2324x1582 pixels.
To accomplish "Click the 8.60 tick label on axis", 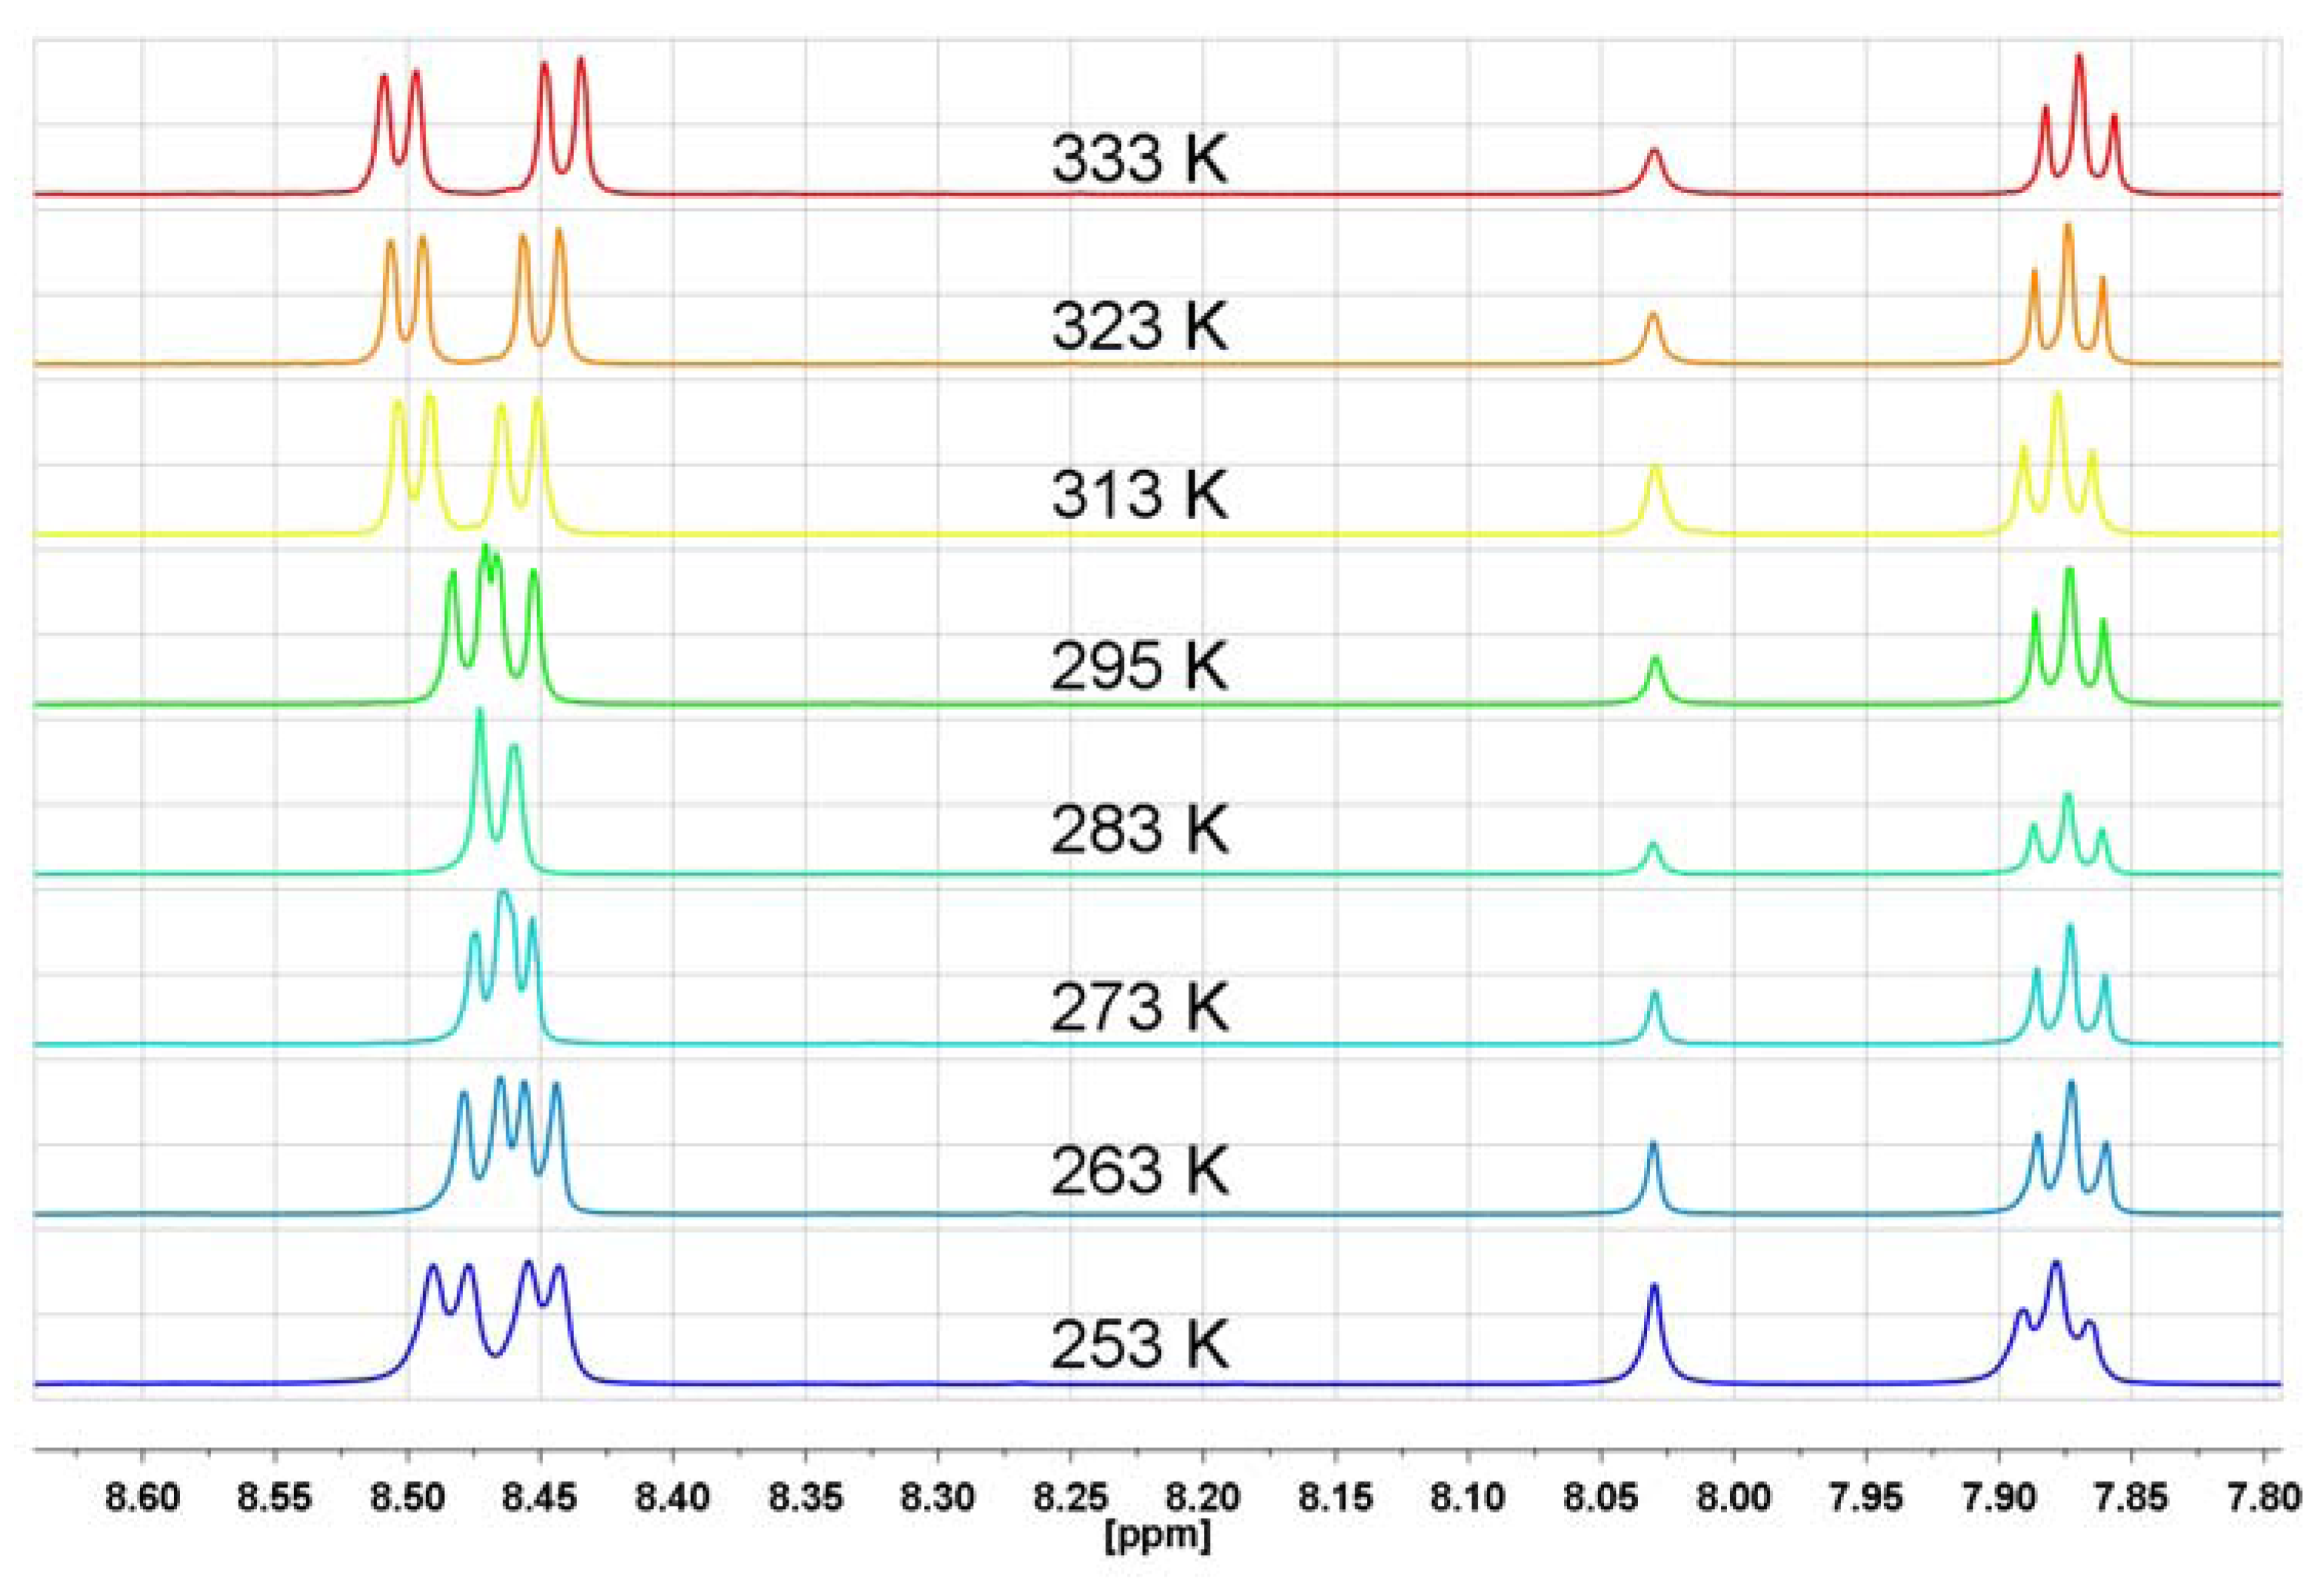I will point(143,1498).
